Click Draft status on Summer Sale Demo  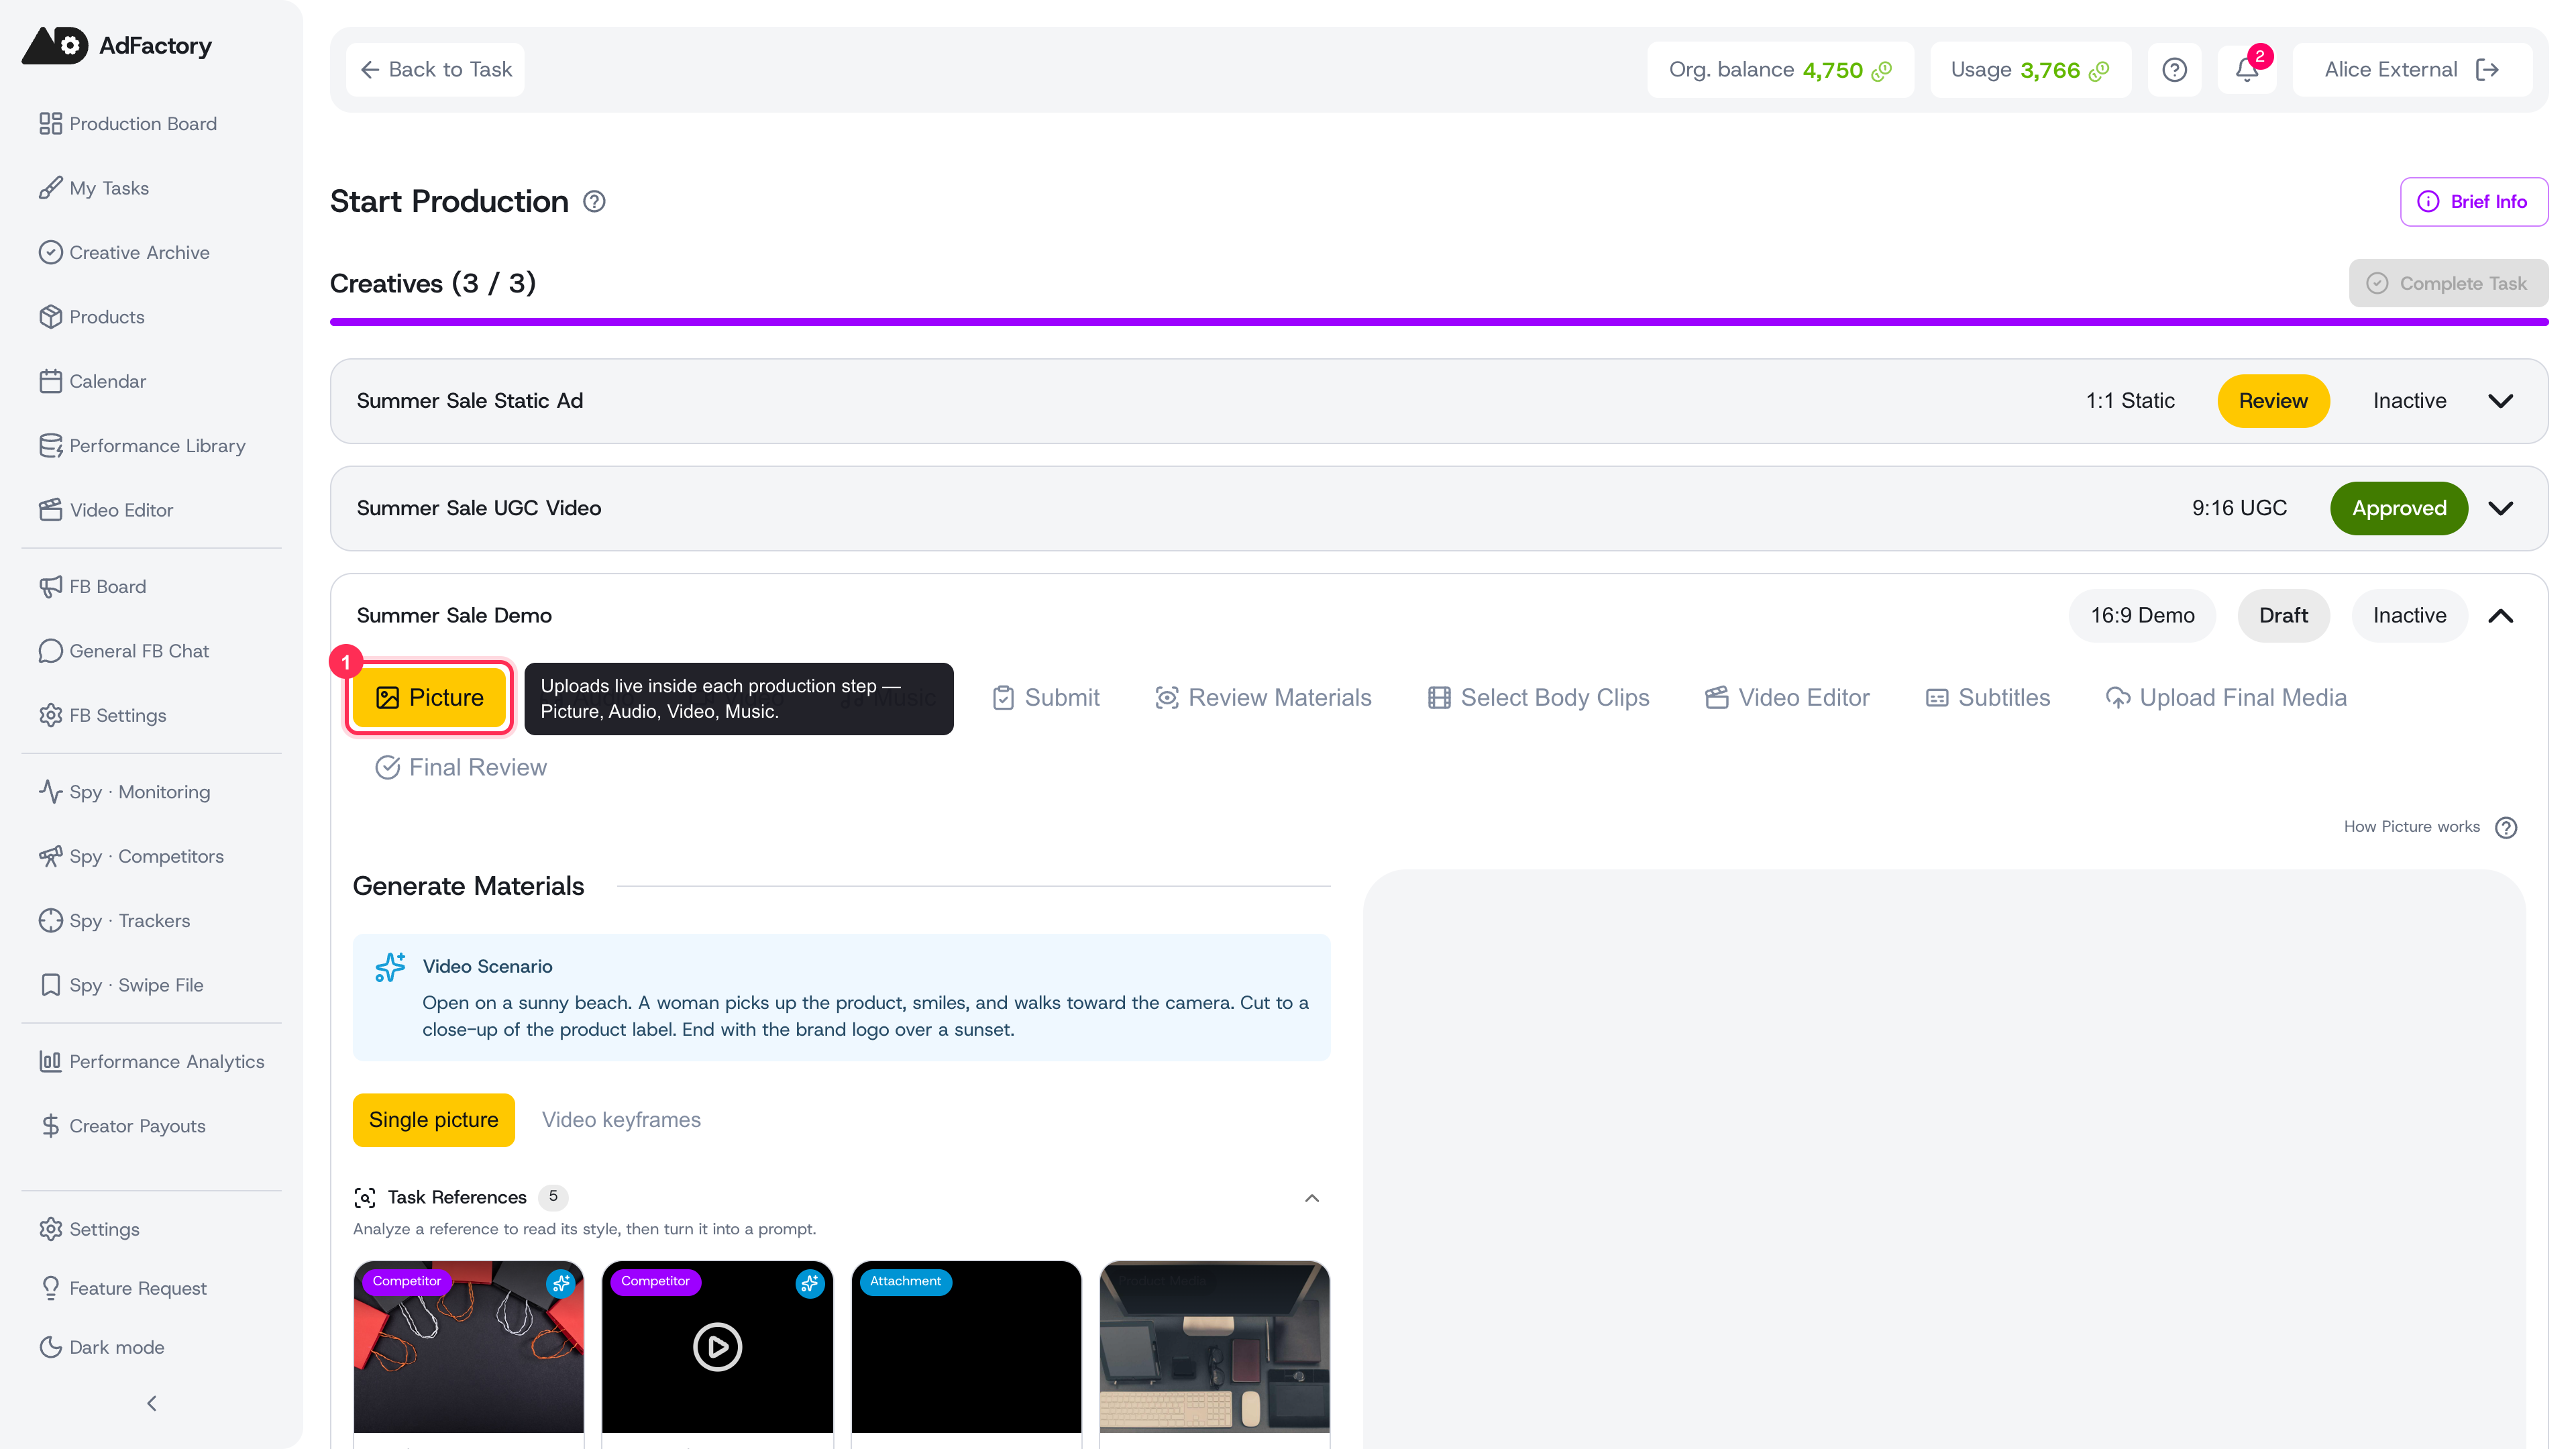pyautogui.click(x=2283, y=616)
